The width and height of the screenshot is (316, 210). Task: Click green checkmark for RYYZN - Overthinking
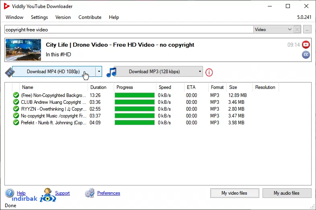tap(16, 109)
